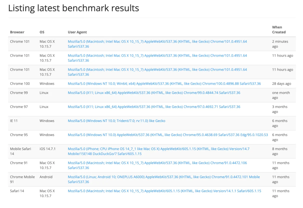Image resolution: width=303 pixels, height=208 pixels.
Task: Click the '3 months ago' timestamp
Action: coord(280,109)
